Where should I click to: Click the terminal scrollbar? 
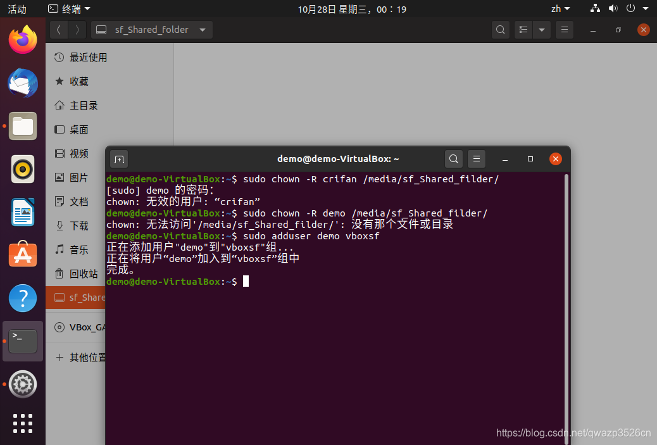pos(566,310)
